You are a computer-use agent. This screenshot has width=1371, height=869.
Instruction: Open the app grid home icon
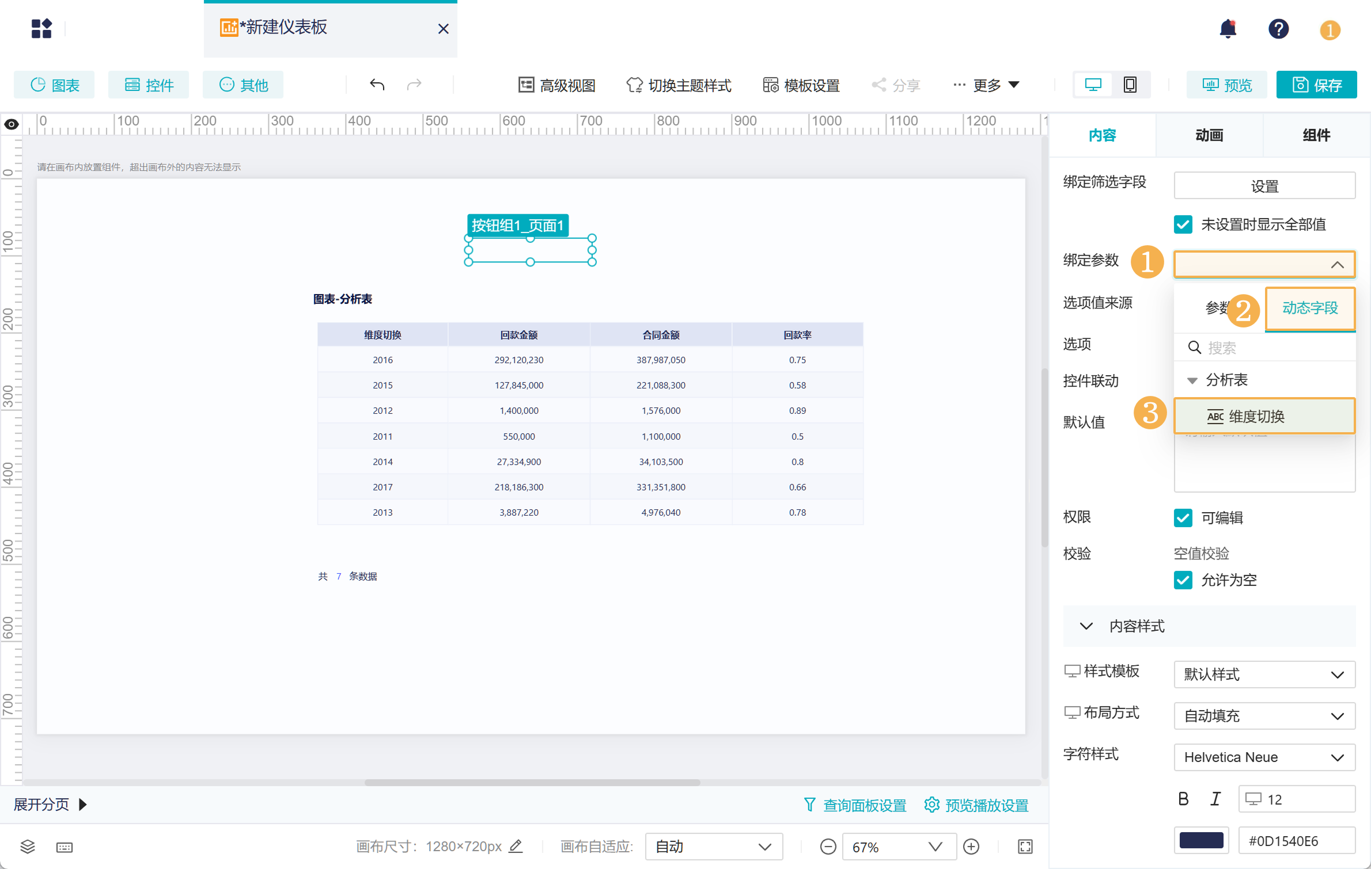(41, 28)
